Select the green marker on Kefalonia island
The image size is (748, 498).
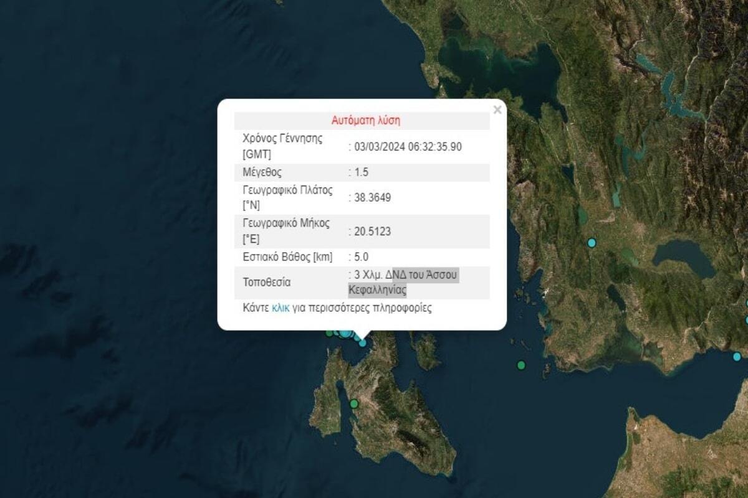354,403
